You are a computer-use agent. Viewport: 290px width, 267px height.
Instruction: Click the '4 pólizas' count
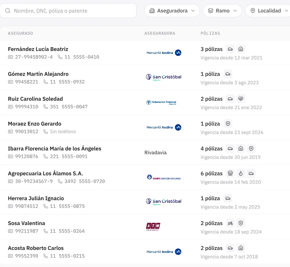coord(212,149)
